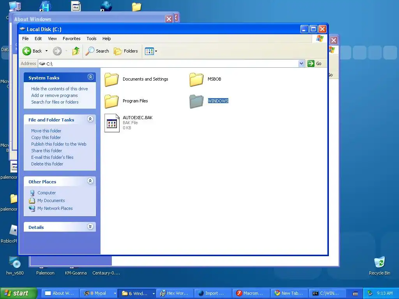Click Share this folder link

coord(47,151)
